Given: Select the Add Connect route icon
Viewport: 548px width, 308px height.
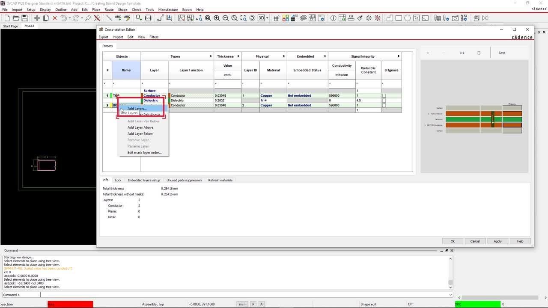Looking at the screenshot, I should [x=160, y=18].
